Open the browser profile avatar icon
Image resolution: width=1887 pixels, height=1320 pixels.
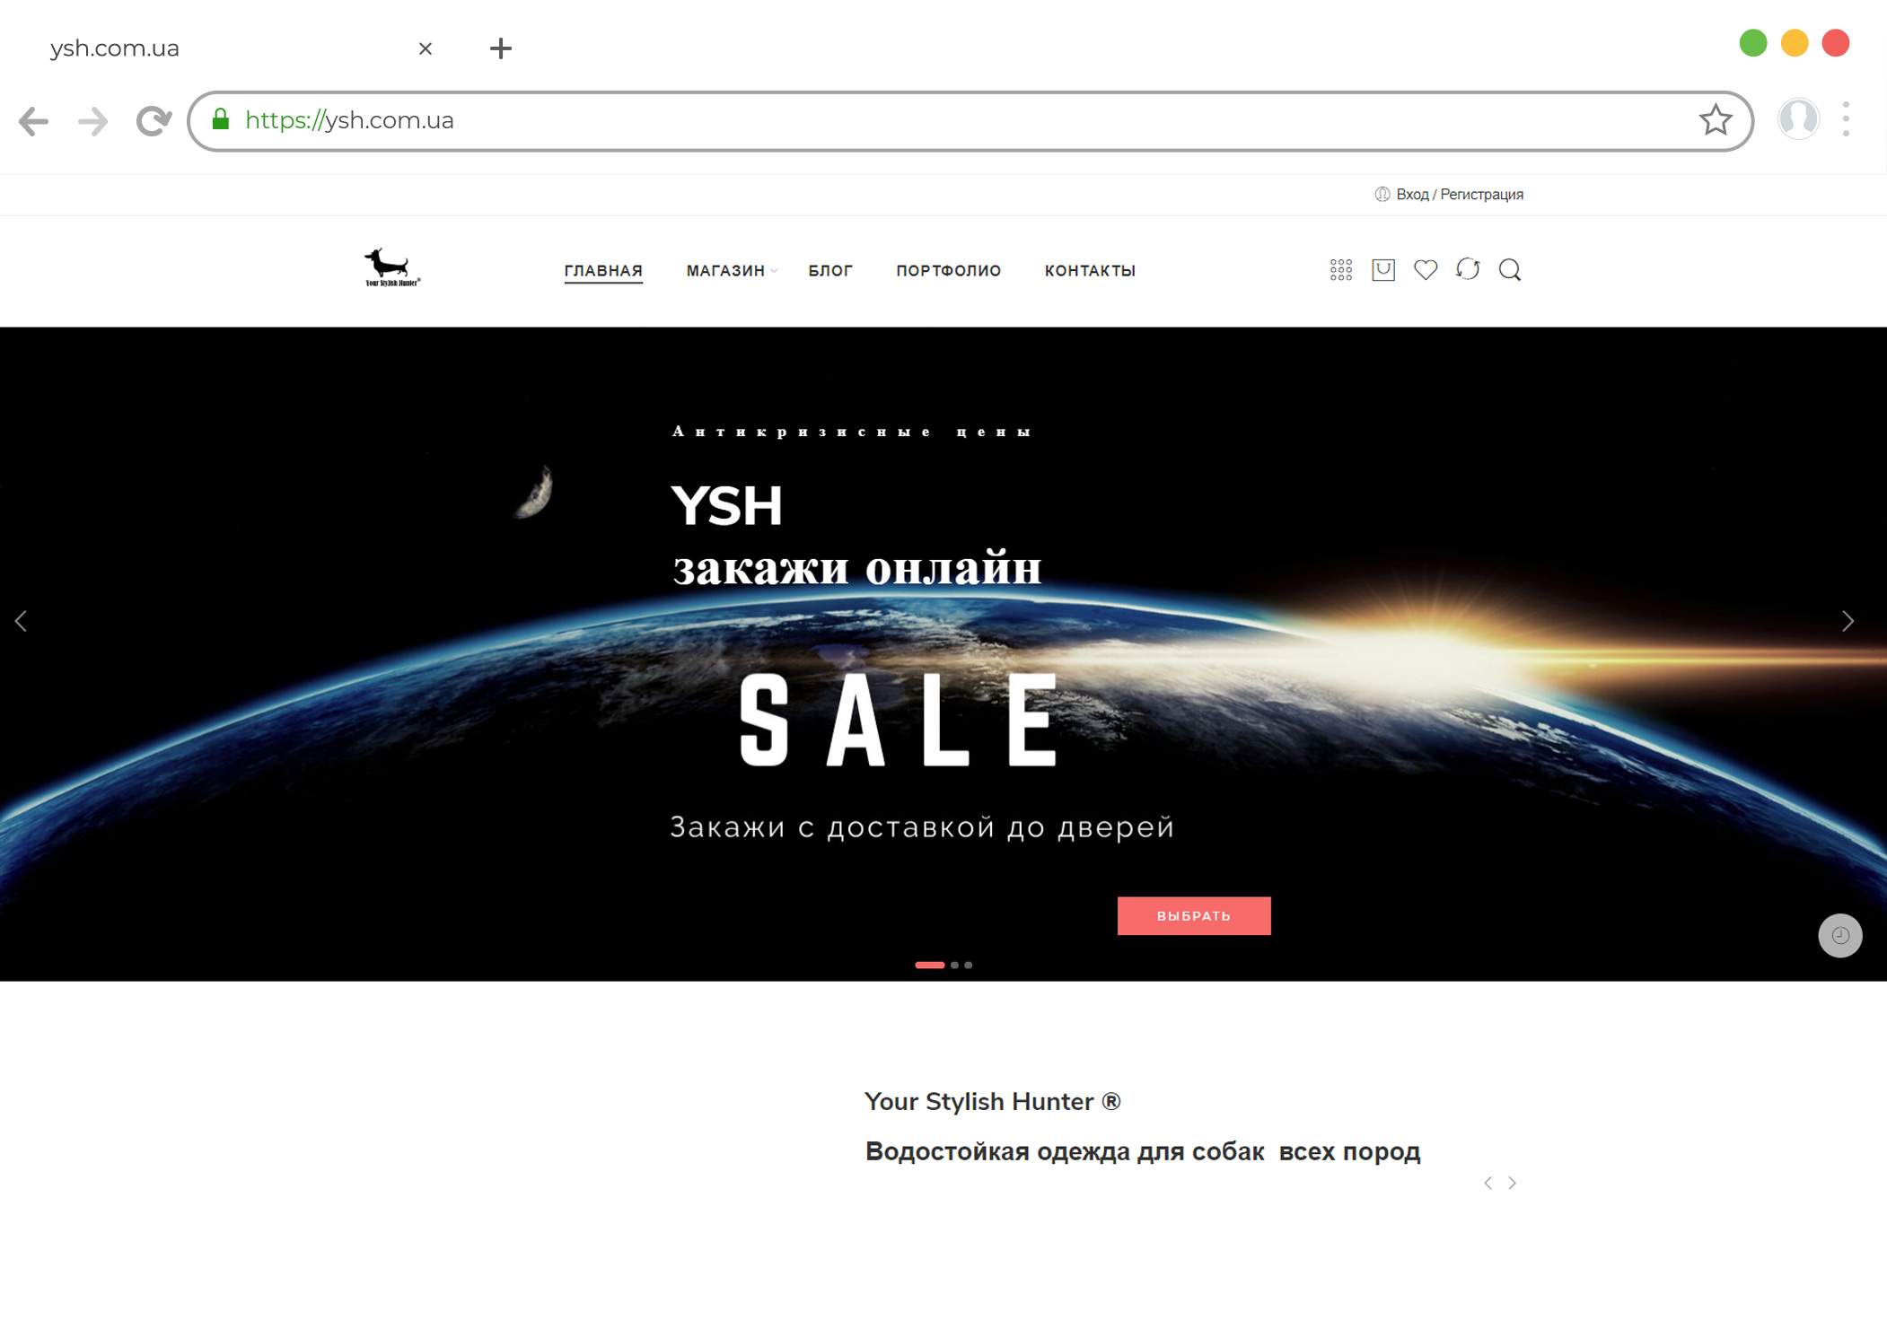click(1798, 119)
